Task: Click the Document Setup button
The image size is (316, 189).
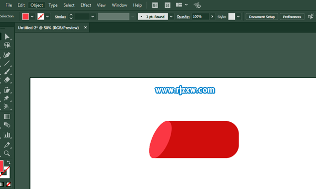Action: 262,17
